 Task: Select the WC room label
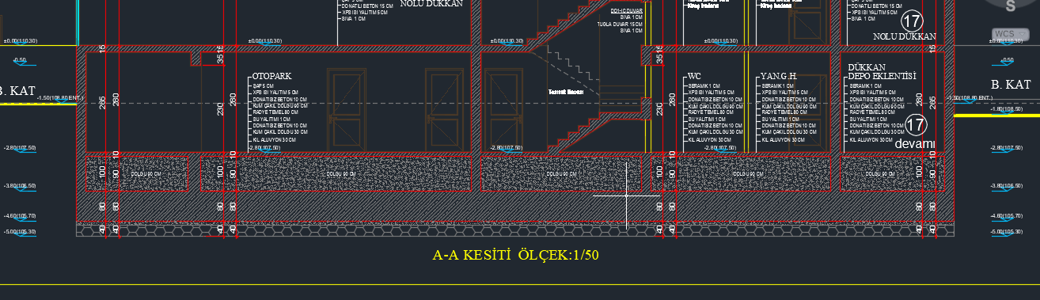point(694,77)
